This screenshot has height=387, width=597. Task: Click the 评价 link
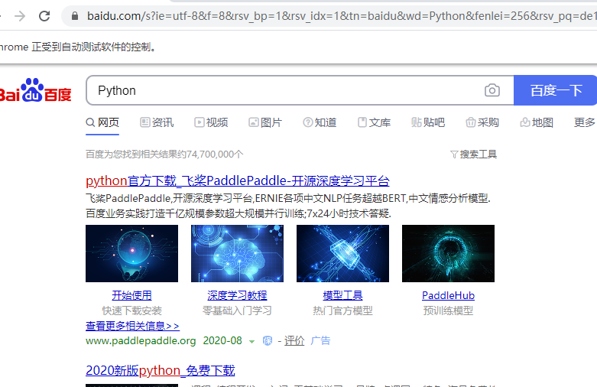tap(294, 340)
